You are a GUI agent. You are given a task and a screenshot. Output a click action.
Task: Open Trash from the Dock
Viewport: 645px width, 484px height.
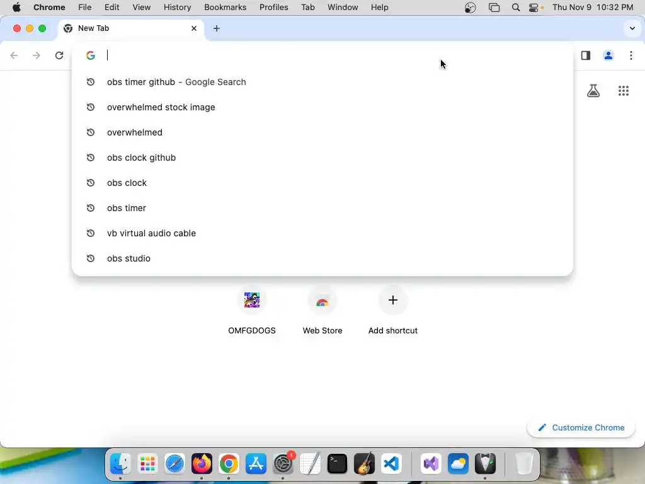coord(524,464)
